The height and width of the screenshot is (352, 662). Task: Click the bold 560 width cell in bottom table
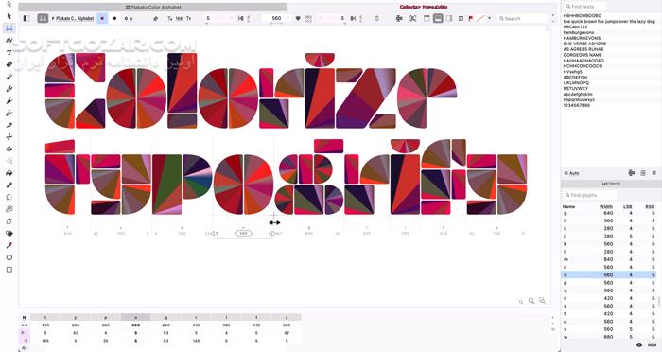(x=135, y=326)
